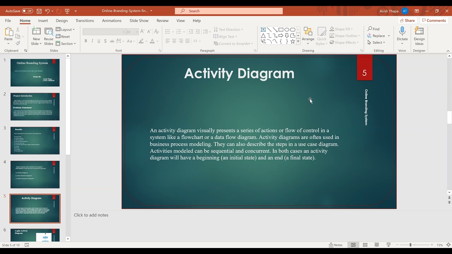The width and height of the screenshot is (452, 254).
Task: Toggle Bold formatting
Action: point(86,41)
